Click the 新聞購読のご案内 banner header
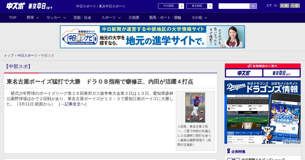305x160 pixels. coord(263,66)
